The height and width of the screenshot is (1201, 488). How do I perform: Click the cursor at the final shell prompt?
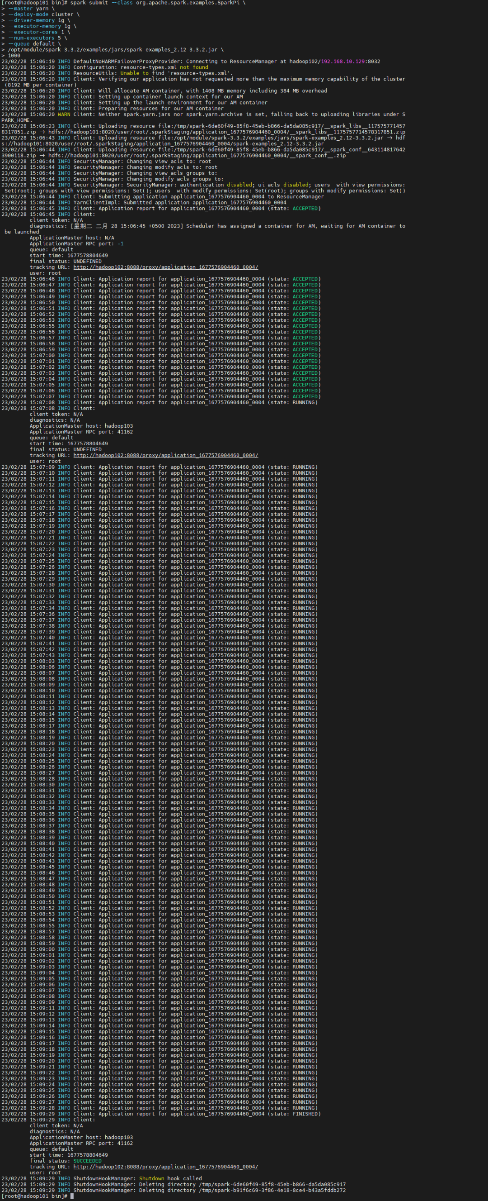coord(72,1196)
